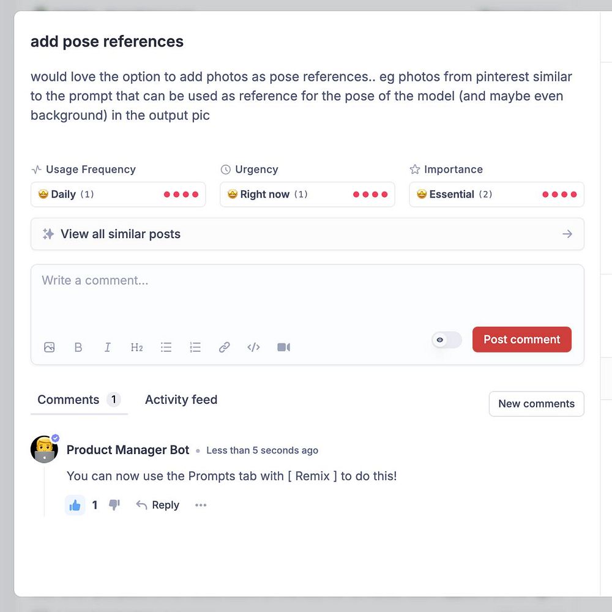The image size is (612, 612).
Task: Apply H2 heading format
Action: (x=136, y=347)
